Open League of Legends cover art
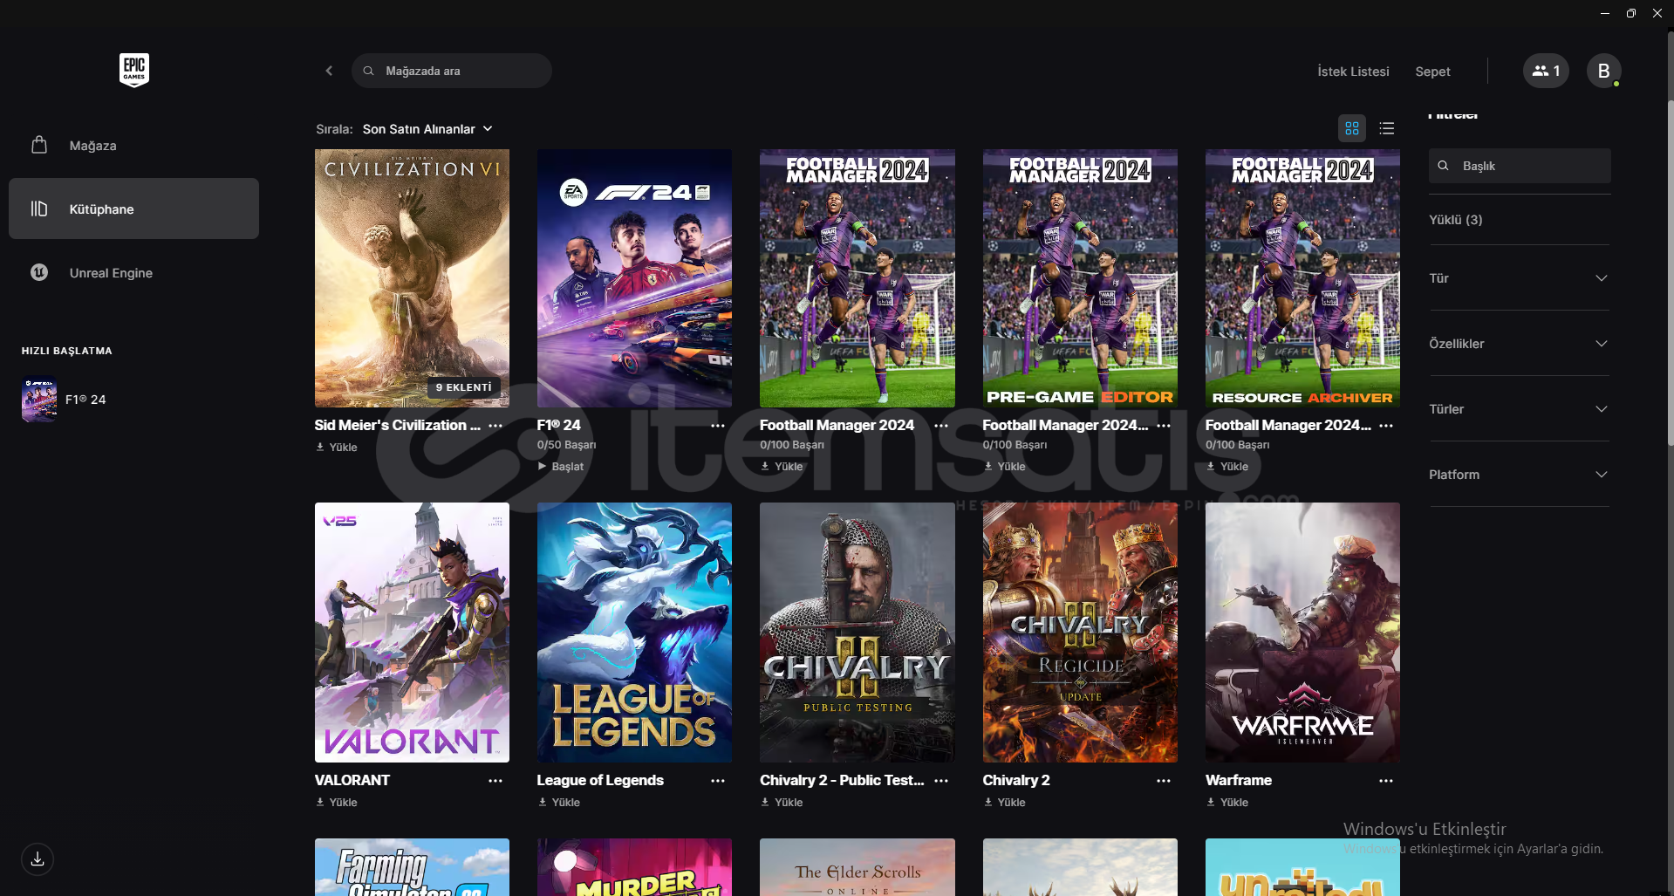 click(634, 633)
